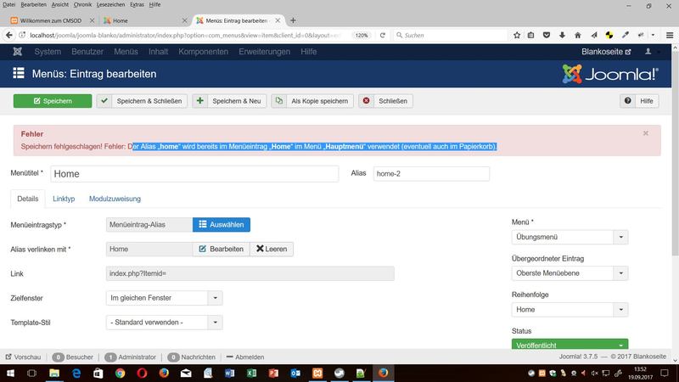
Task: Open Word from the taskbar
Action: 229,373
